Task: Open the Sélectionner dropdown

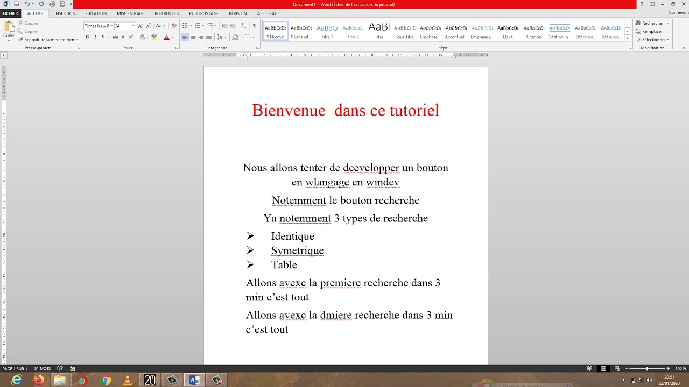Action: (x=652, y=40)
